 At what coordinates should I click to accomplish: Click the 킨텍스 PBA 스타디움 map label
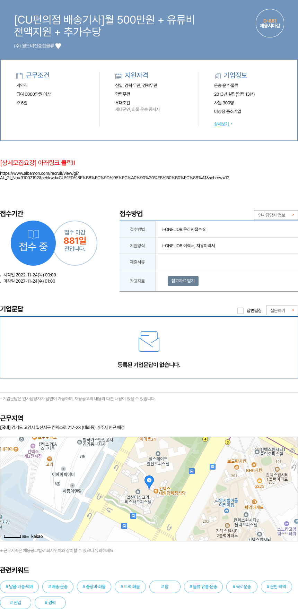[48, 446]
